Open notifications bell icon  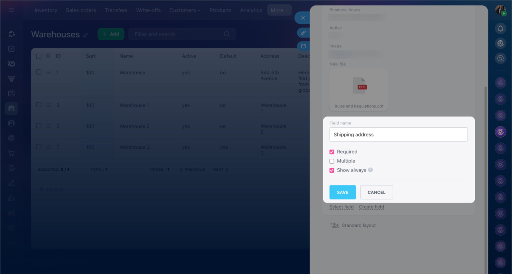[500, 28]
